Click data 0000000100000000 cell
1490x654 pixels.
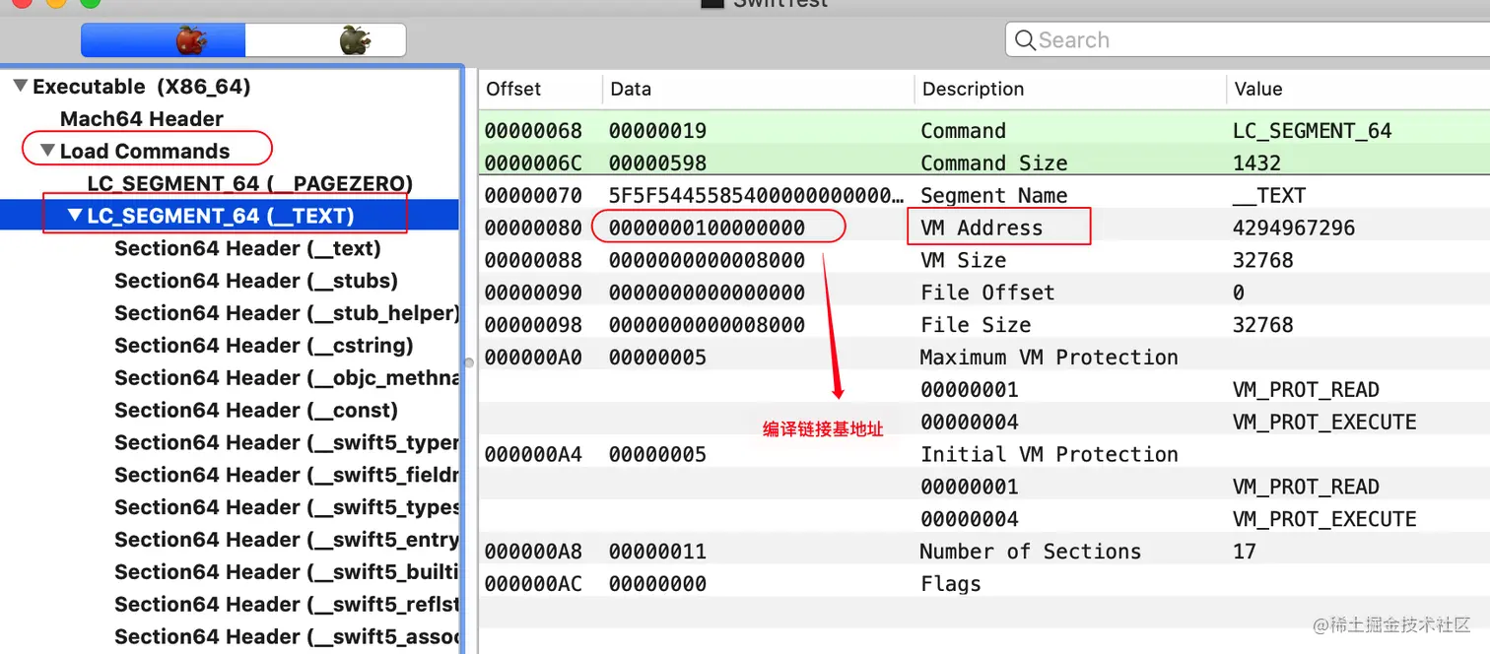[707, 229]
